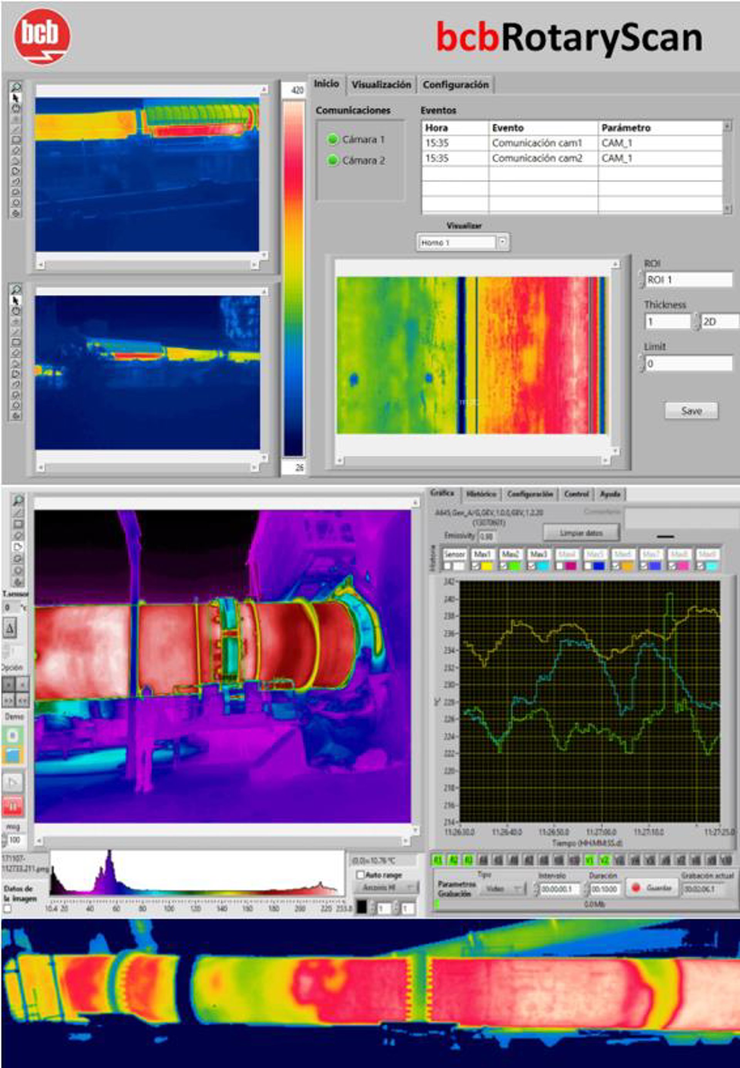The height and width of the screenshot is (1068, 740).
Task: Select the arrow pointer tool in top camera view
Action: pos(16,98)
